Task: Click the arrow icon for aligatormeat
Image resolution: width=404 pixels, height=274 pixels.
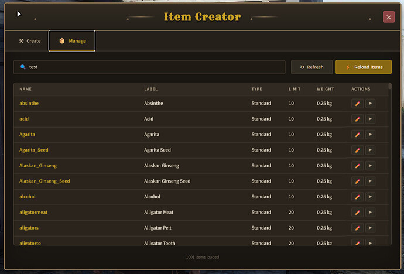Action: point(370,213)
